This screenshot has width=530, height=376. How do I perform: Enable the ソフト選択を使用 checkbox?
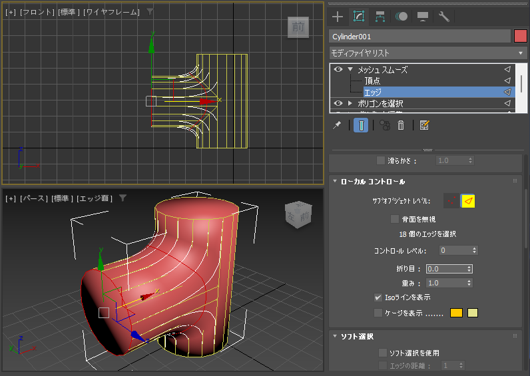pyautogui.click(x=383, y=353)
